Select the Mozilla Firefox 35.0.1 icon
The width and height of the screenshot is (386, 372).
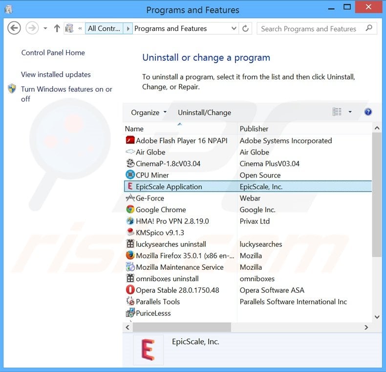[x=130, y=256]
